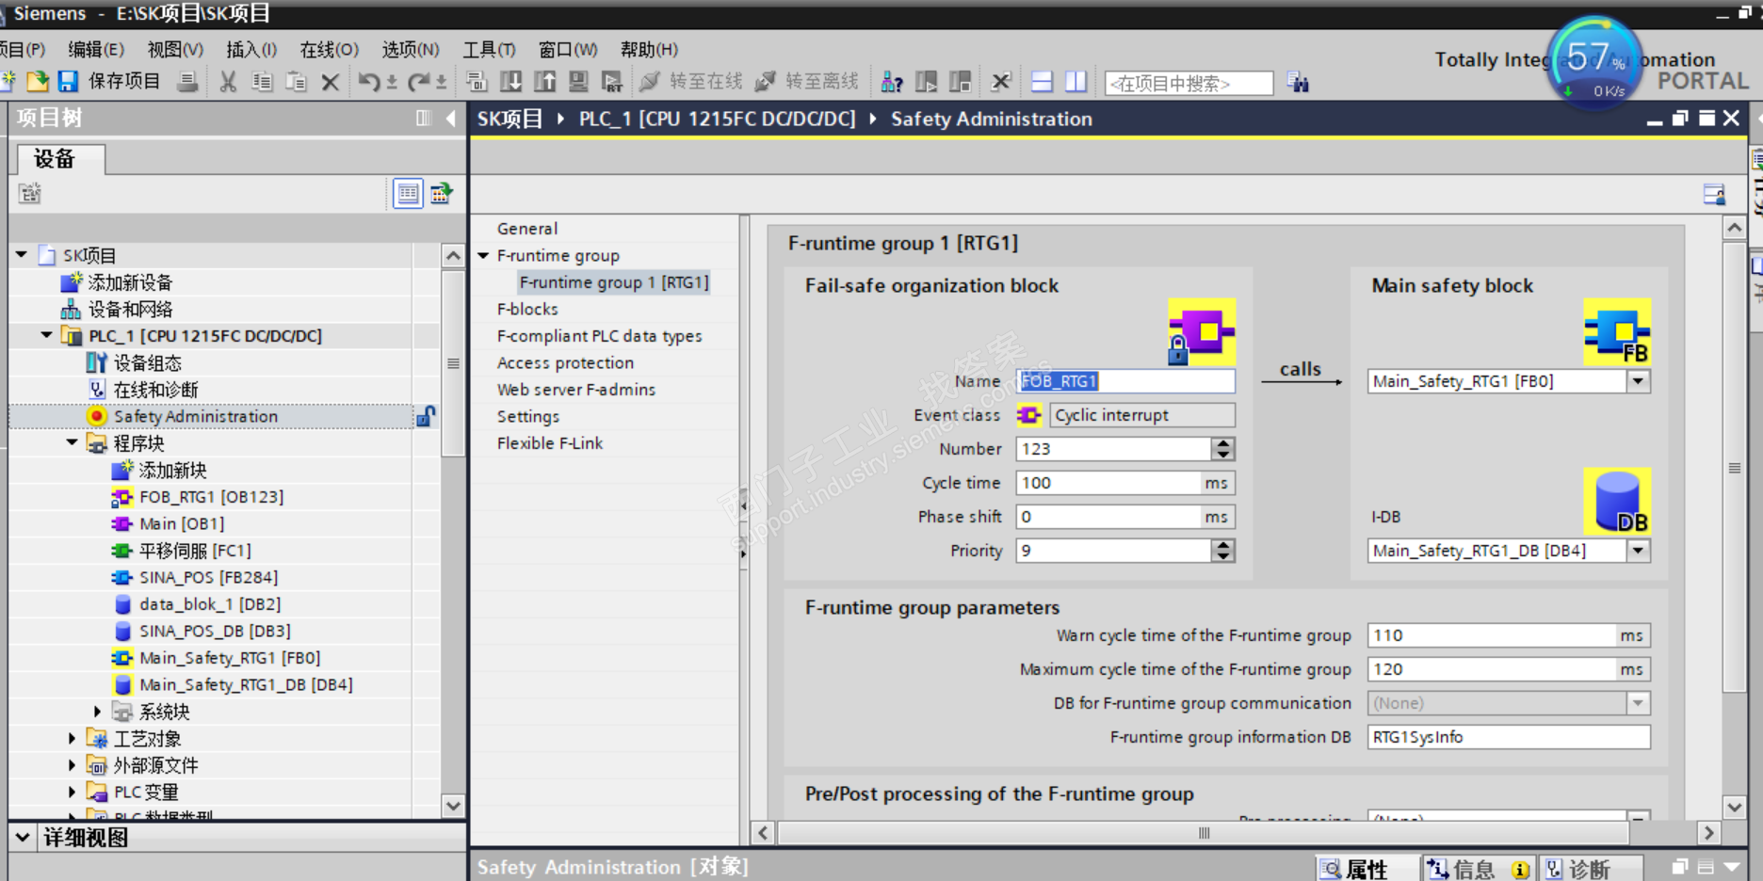Open the 视图(V) View menu
1763x881 pixels.
pos(175,50)
